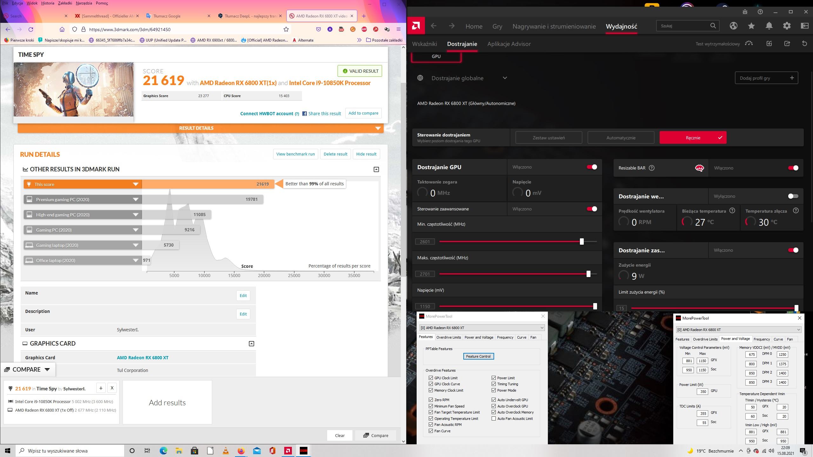The height and width of the screenshot is (457, 813).
Task: Open the GPU selector combo box in MorePowerTool
Action: tap(482, 328)
